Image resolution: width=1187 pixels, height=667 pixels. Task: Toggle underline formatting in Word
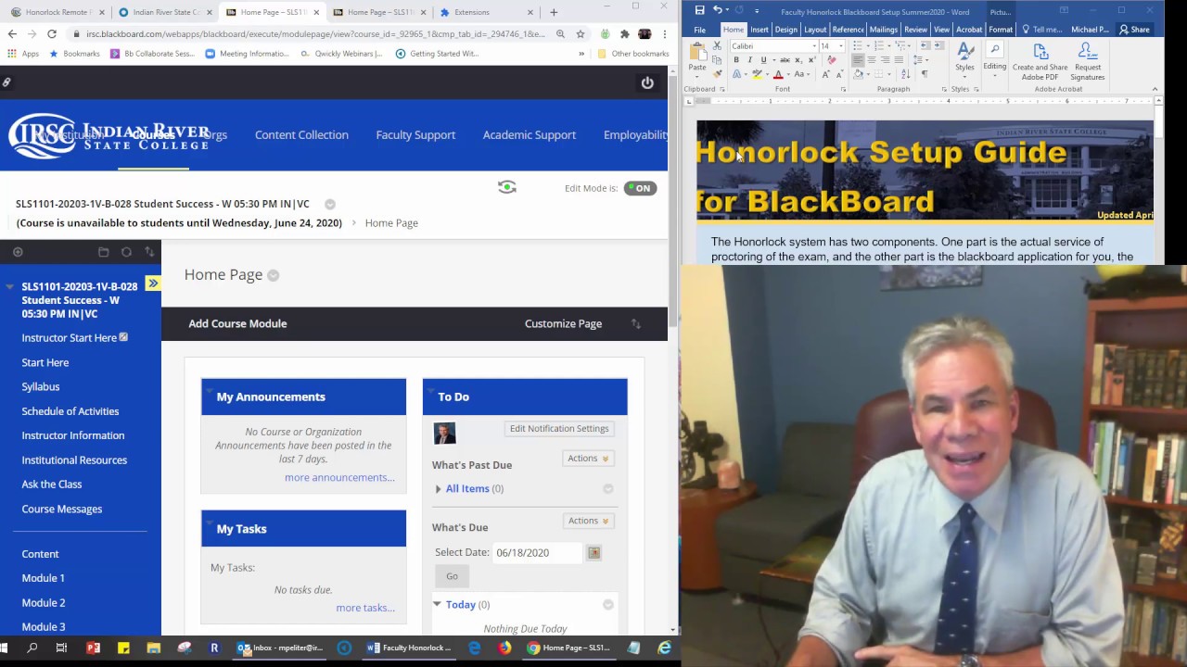(x=763, y=60)
